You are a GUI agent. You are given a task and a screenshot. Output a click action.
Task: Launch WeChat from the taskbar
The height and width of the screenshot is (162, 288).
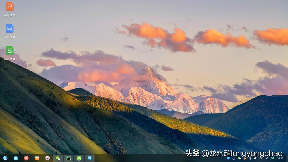click(58, 158)
